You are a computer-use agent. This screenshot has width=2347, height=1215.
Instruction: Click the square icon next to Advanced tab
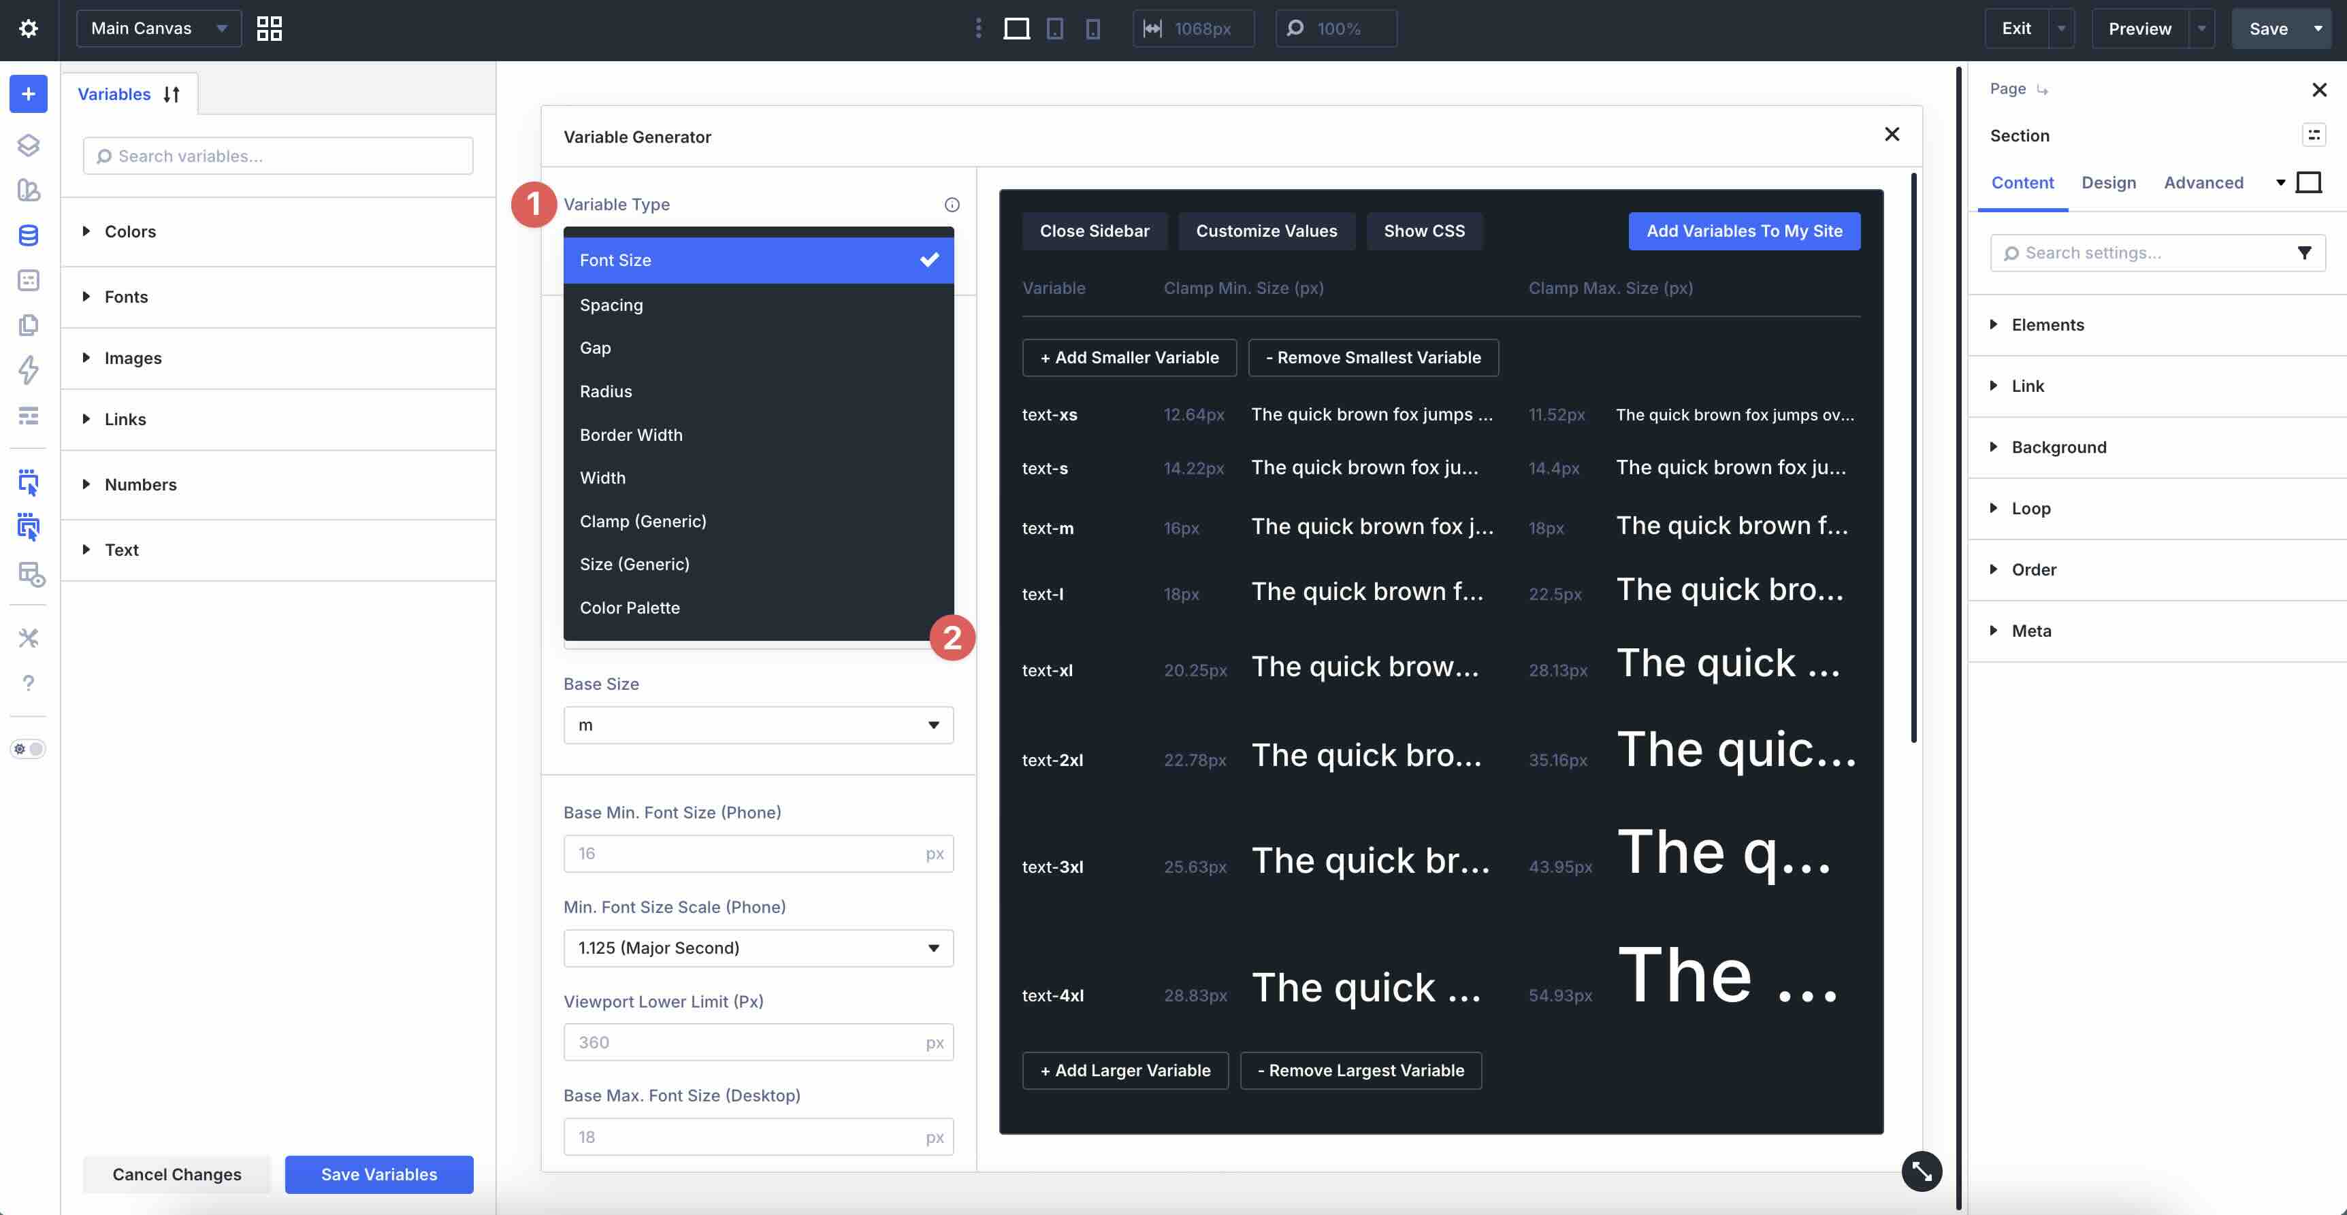2308,182
